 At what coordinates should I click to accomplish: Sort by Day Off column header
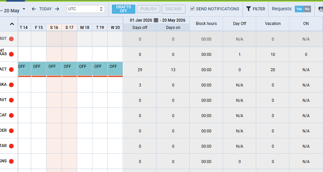pos(239,24)
